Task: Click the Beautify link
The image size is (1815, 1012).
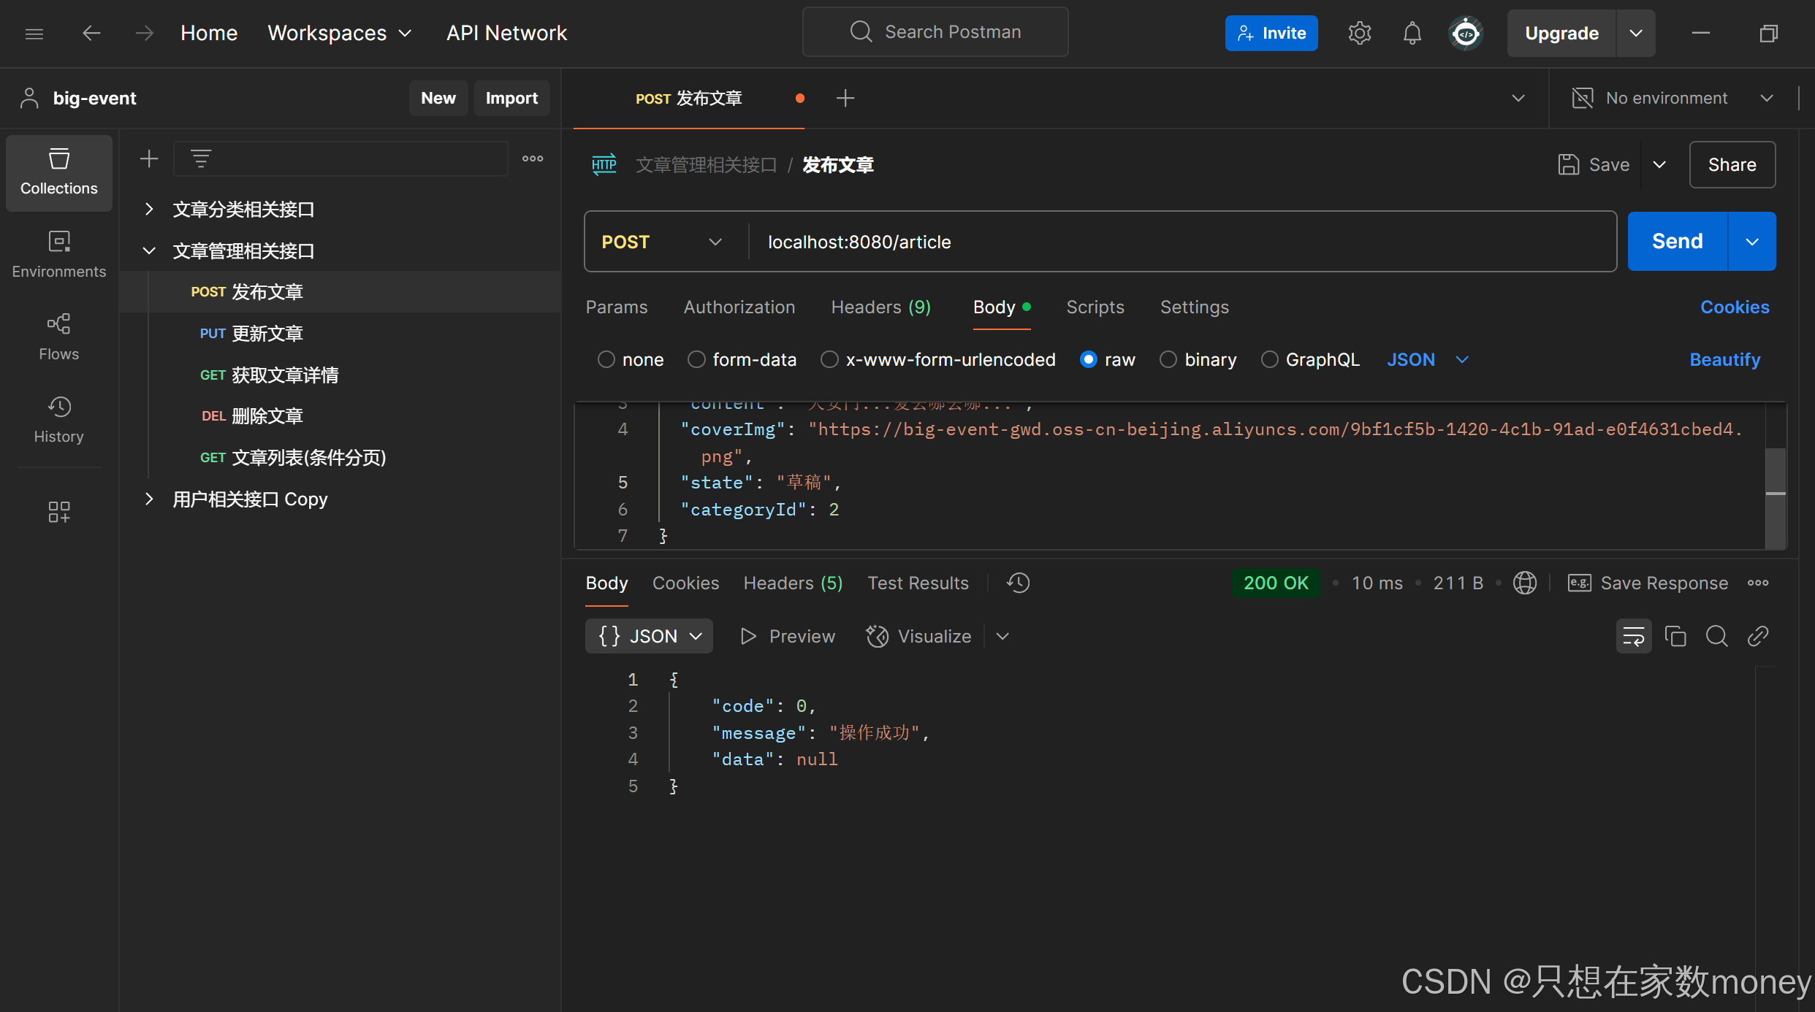Action: click(x=1724, y=359)
